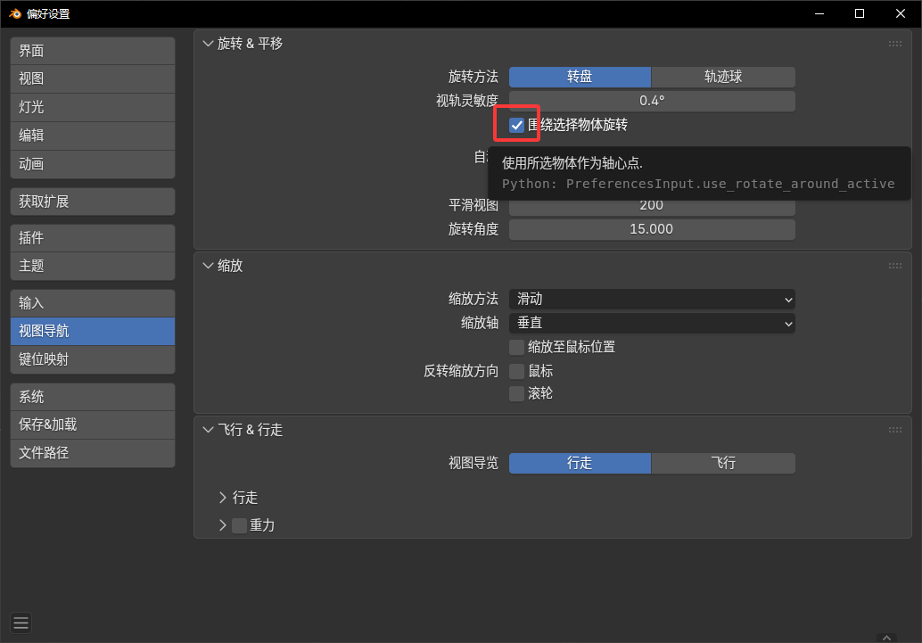This screenshot has height=643, width=922.
Task: Open 保存&加载 preferences
Action: pos(93,425)
